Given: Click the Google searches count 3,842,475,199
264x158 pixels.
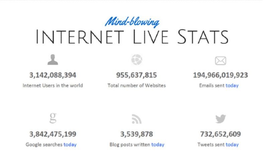Looking at the screenshot, I should coord(53,134).
